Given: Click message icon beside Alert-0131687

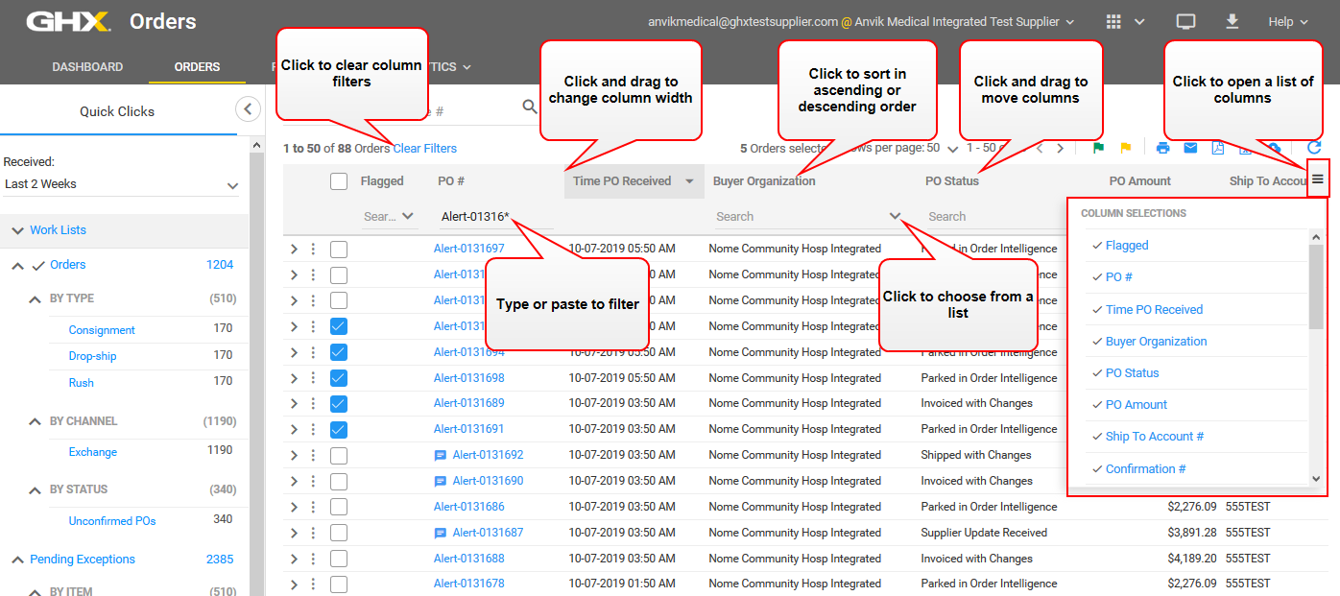Looking at the screenshot, I should 441,533.
